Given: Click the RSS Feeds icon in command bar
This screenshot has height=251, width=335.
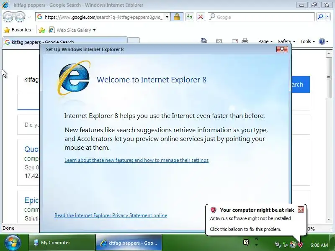Looking at the screenshot, I should [219, 41].
